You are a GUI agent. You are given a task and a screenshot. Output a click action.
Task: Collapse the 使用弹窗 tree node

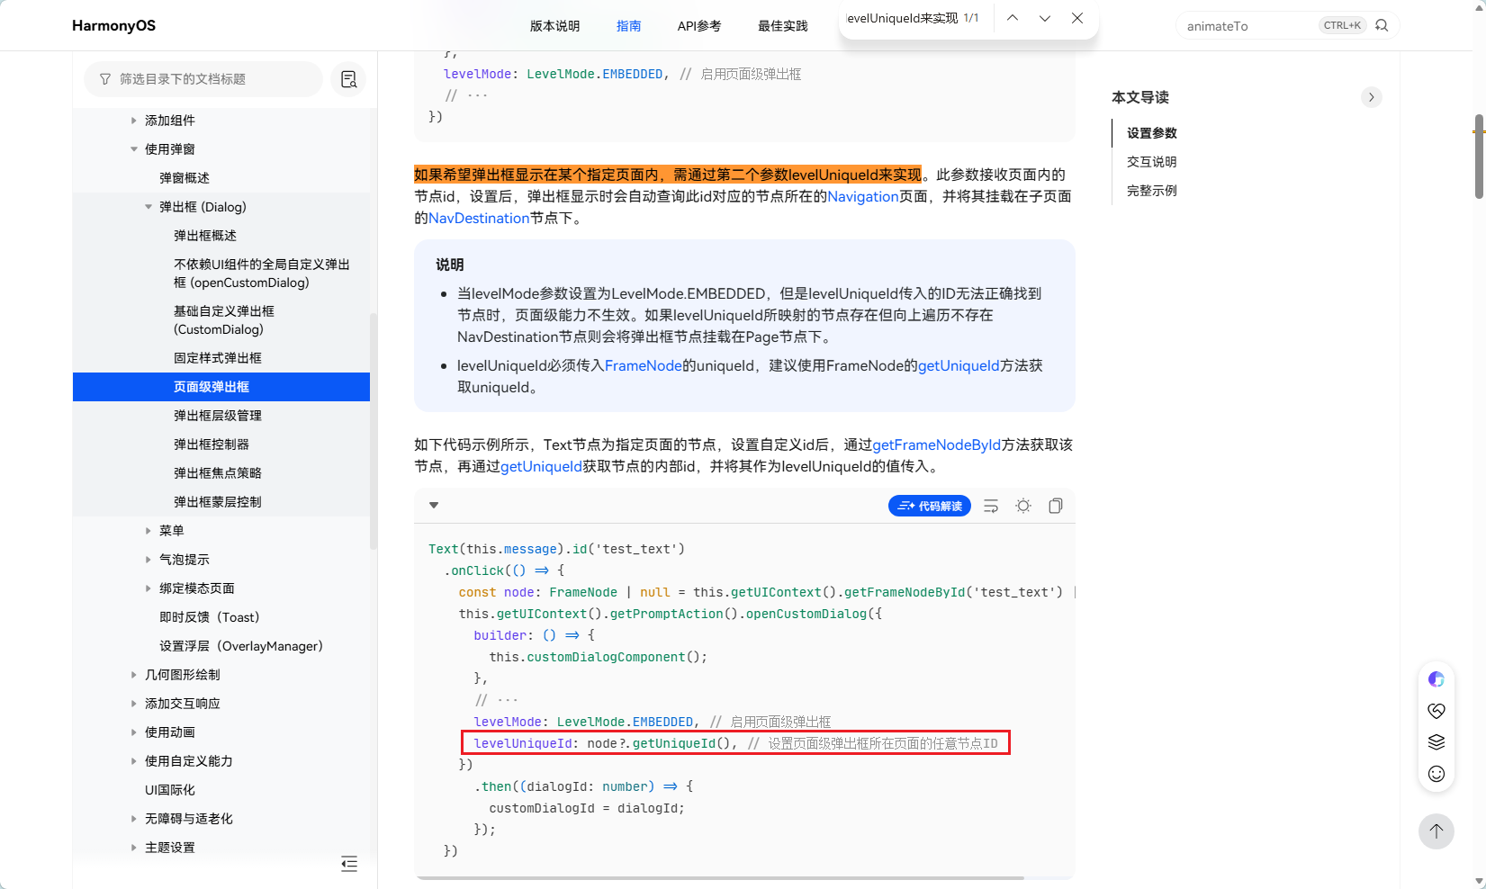pyautogui.click(x=134, y=149)
